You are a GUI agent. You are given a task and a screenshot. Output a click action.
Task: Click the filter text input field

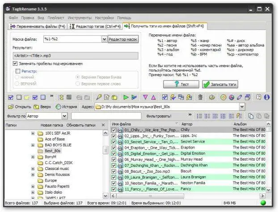106,116
